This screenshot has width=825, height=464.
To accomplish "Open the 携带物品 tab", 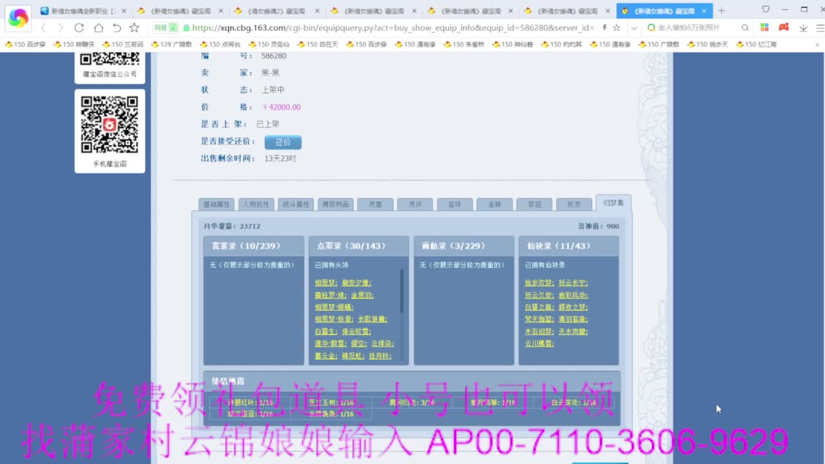I will pos(334,204).
